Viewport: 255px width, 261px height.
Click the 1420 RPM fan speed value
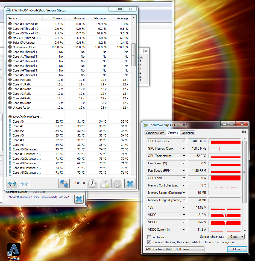coord(198,171)
